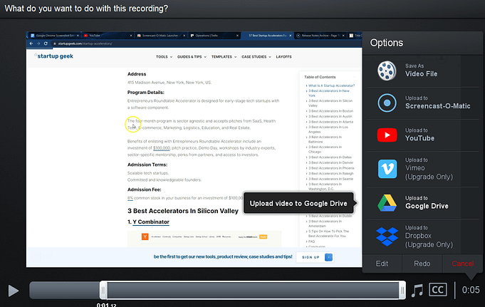This screenshot has width=485, height=307.
Task: Open the music note audio options
Action: click(417, 291)
